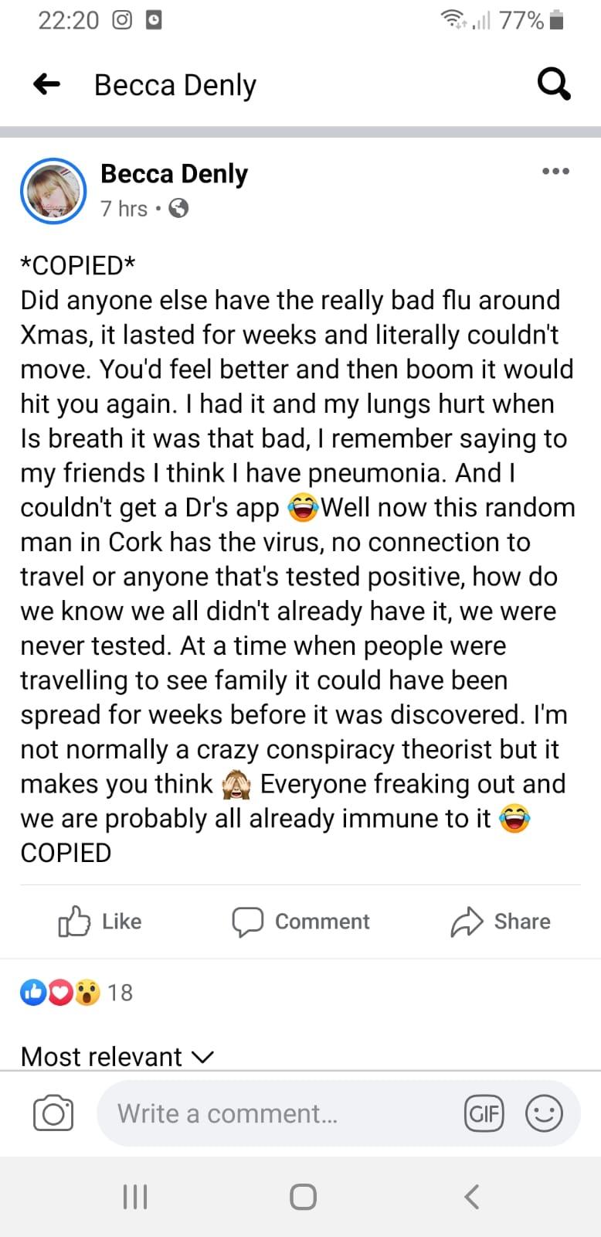Tap the Becca Denly page title
Image resolution: width=601 pixels, height=1237 pixels.
(175, 84)
